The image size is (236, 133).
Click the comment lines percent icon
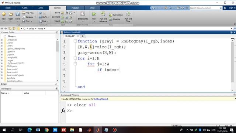coord(62,17)
